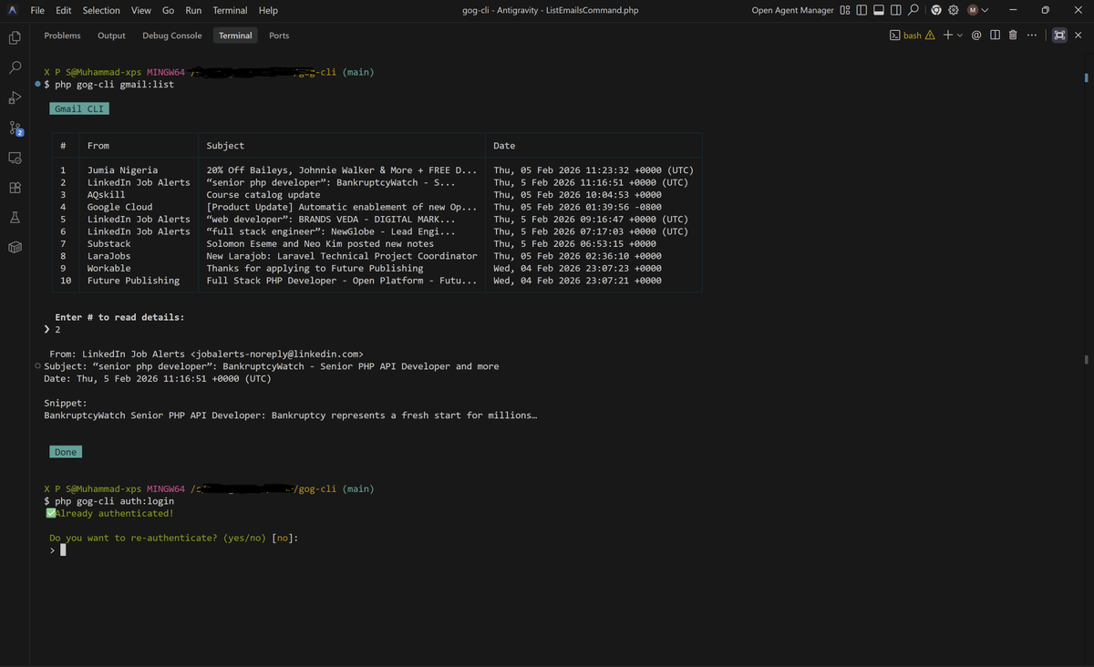Screen dimensions: 1094x667
Task: Click the LaraJobs sender row
Action: click(108, 256)
